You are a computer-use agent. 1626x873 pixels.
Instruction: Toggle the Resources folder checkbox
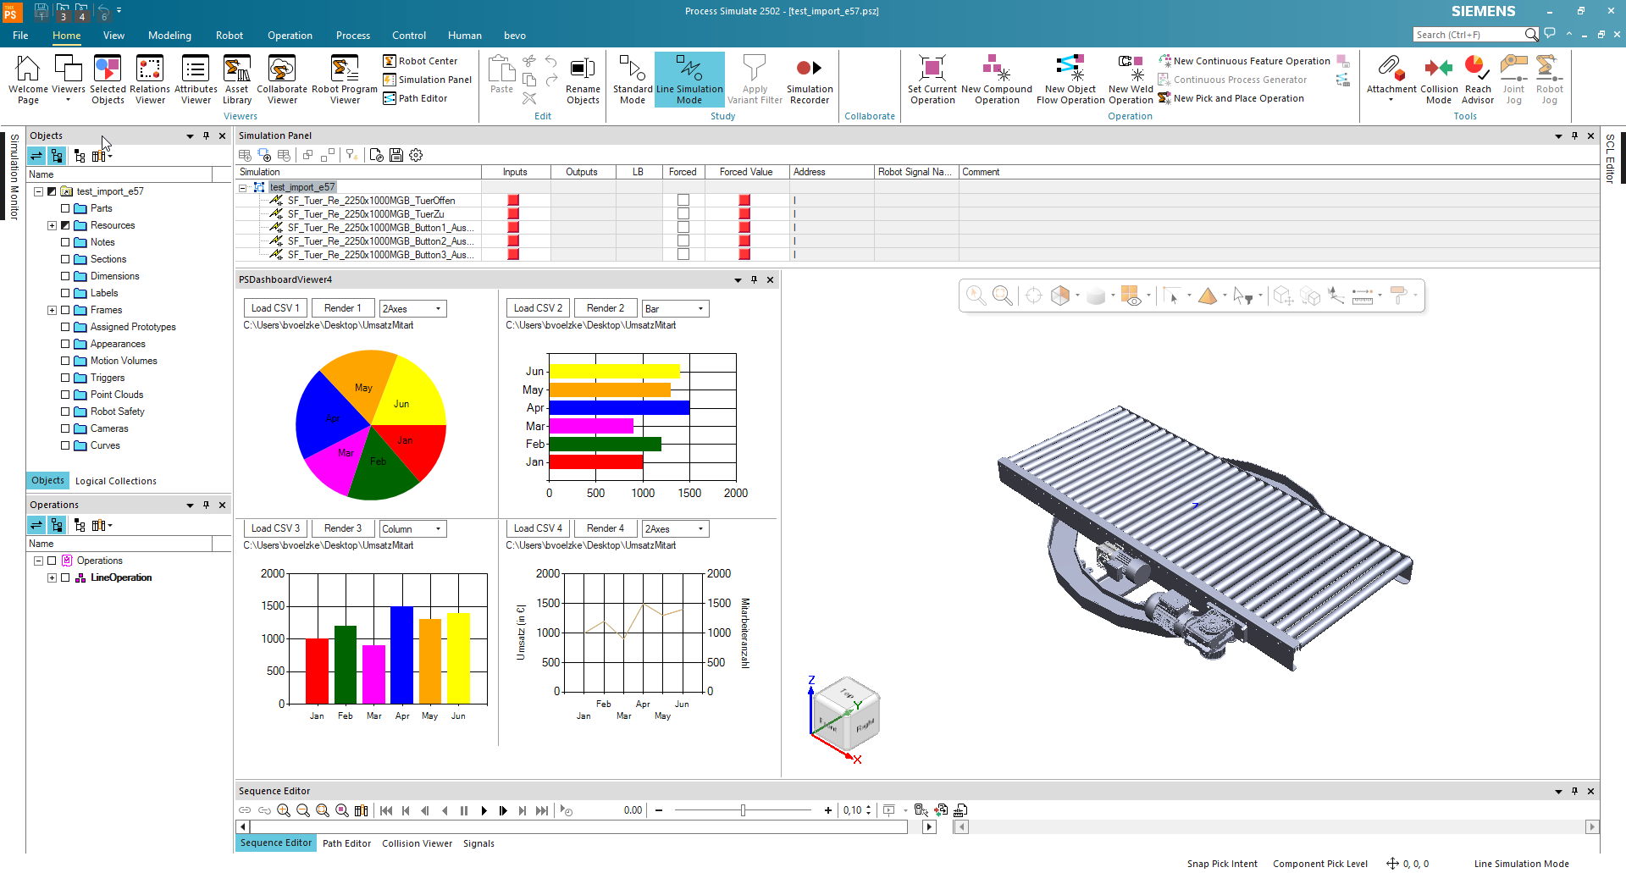point(65,225)
